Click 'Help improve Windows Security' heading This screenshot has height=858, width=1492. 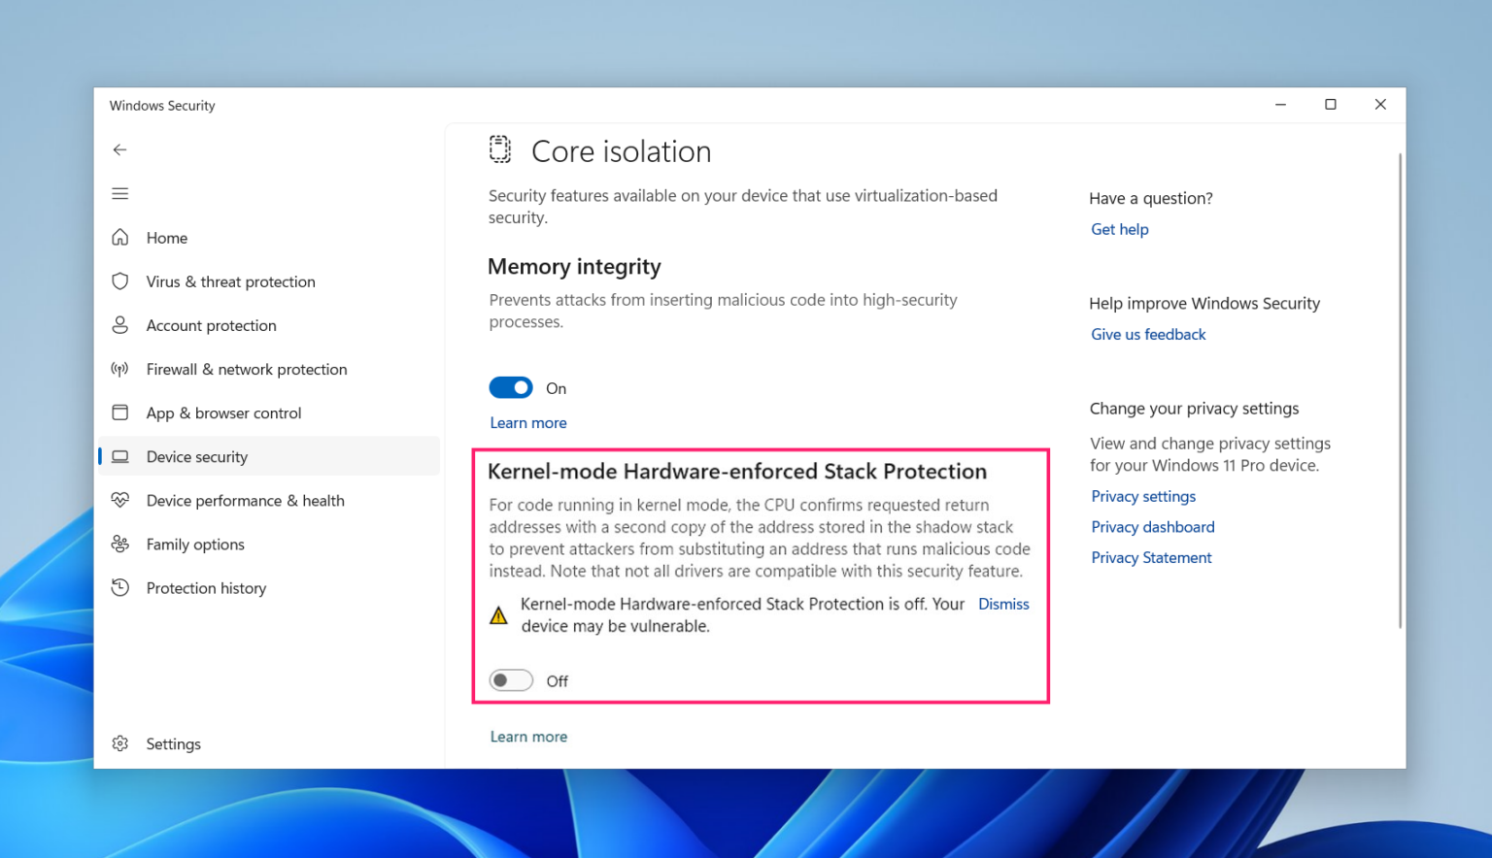coord(1204,303)
